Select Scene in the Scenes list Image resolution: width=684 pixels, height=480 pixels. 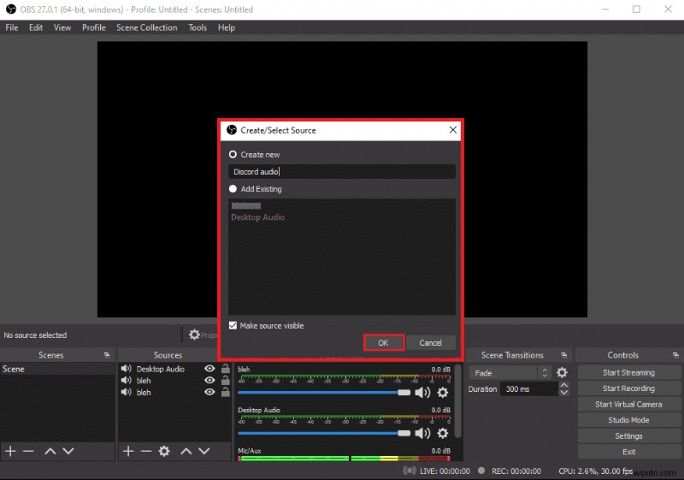click(x=57, y=369)
